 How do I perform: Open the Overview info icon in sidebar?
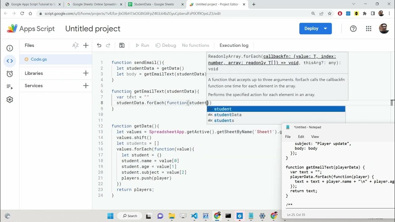(x=10, y=48)
